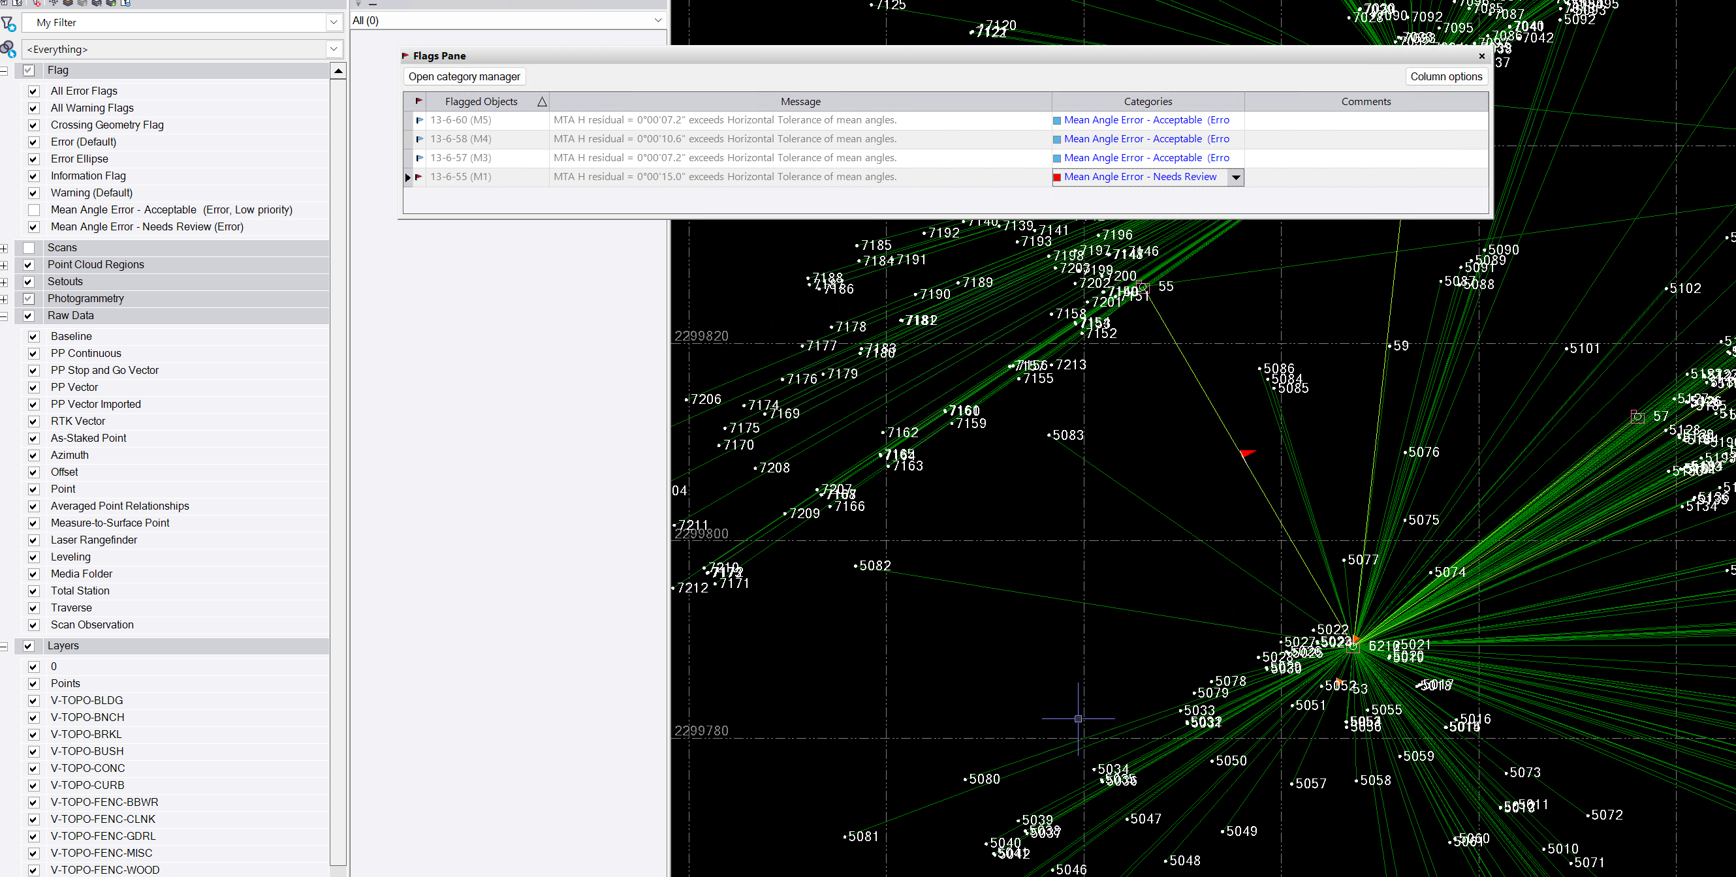Collapse the Layers group

point(4,646)
